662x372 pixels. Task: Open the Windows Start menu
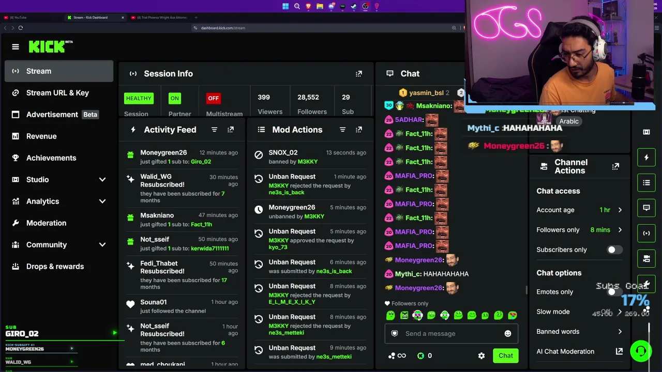click(x=285, y=6)
